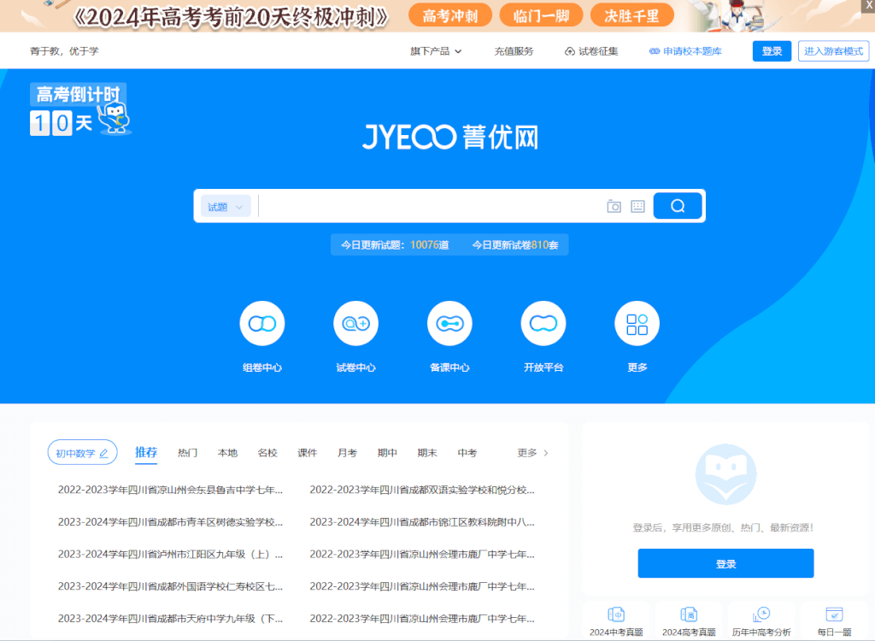Open the 试卷中心 round icon
Viewport: 875px width, 641px height.
[355, 323]
